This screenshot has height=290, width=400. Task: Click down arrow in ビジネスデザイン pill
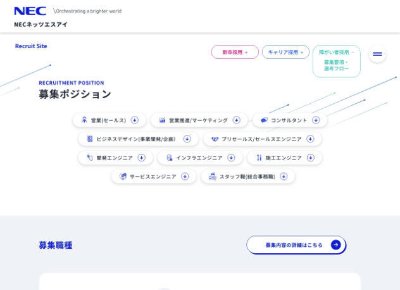point(187,139)
